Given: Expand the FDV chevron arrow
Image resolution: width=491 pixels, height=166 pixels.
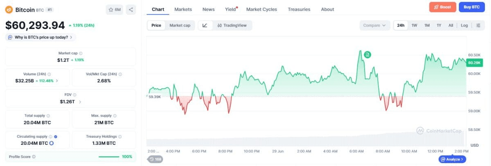Looking at the screenshot, I should (x=80, y=101).
